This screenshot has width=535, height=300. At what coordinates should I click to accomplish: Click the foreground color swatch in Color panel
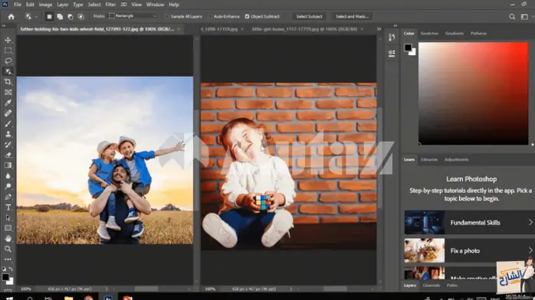[408, 47]
